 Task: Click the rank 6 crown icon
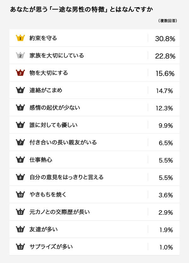click(x=20, y=125)
